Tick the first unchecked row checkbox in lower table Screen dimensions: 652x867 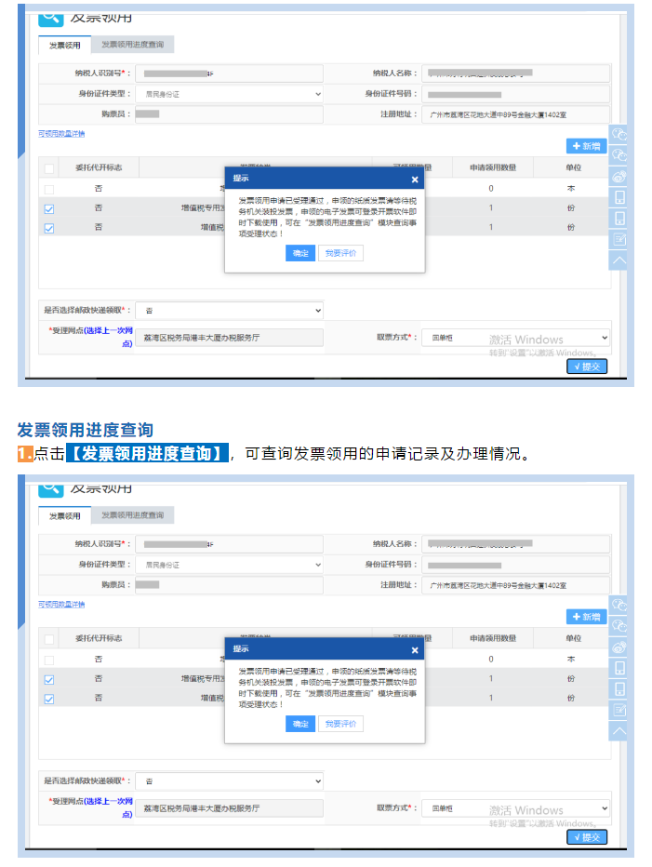[x=49, y=660]
